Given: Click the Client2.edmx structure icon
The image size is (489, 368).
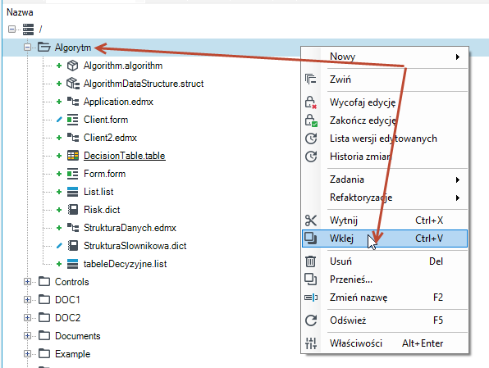Looking at the screenshot, I should pos(73,138).
